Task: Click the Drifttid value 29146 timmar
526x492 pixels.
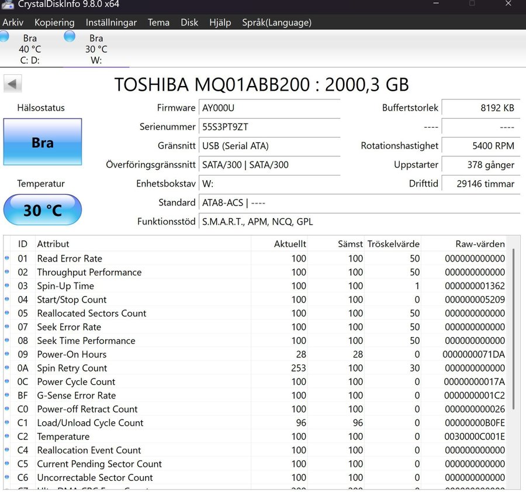Action: pyautogui.click(x=481, y=184)
